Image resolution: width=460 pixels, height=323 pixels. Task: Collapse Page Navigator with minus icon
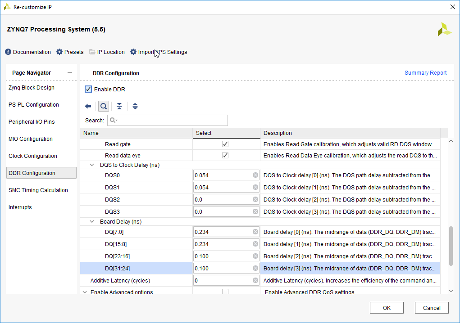(69, 72)
